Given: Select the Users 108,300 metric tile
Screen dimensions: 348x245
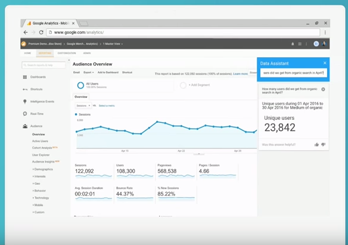Looking at the screenshot, I should [135, 171].
